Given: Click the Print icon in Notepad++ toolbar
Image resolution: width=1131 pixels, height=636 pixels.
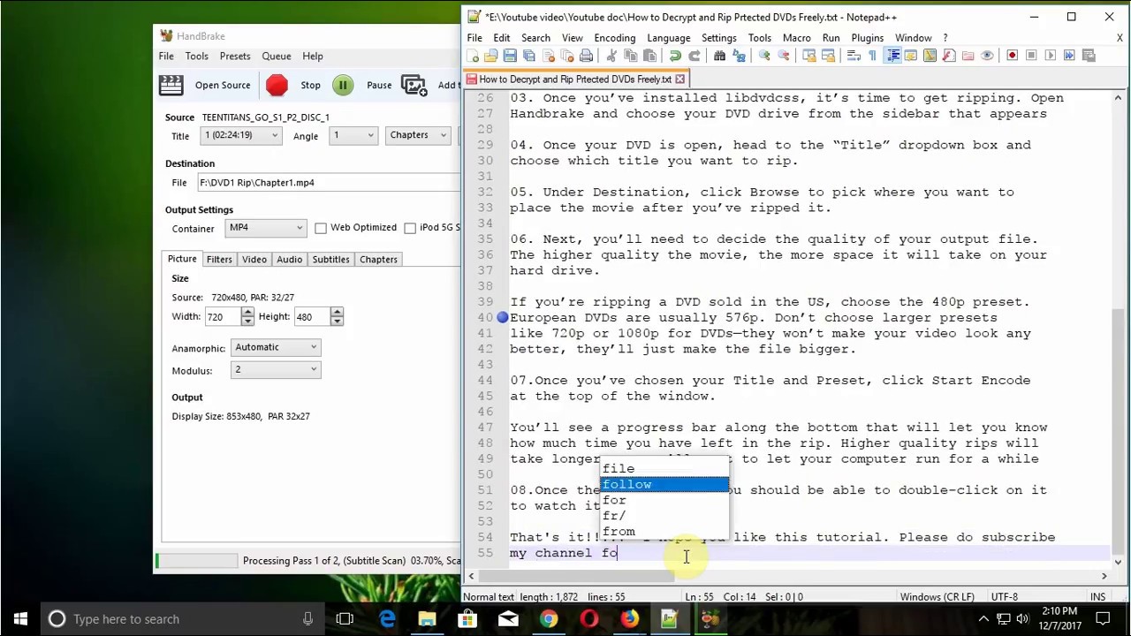Looking at the screenshot, I should pyautogui.click(x=586, y=56).
